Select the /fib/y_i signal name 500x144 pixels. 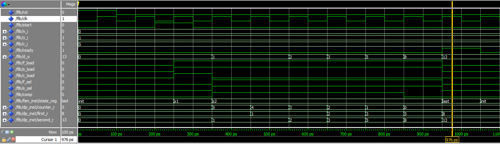pos(22,38)
